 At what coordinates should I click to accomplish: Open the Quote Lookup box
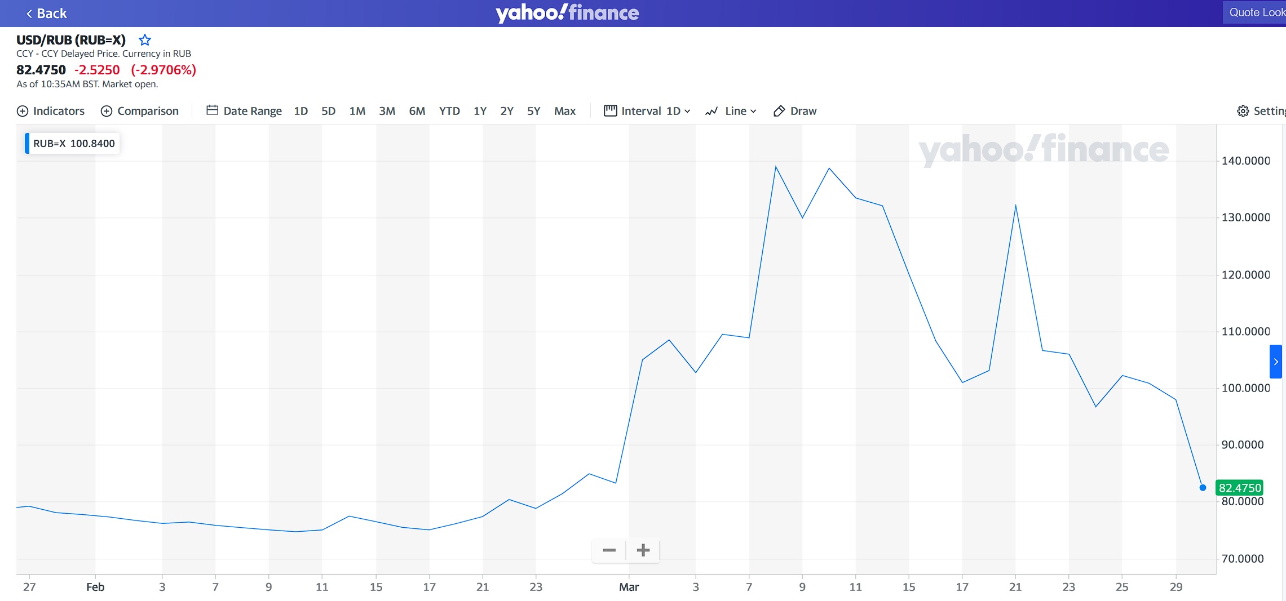coord(1254,12)
